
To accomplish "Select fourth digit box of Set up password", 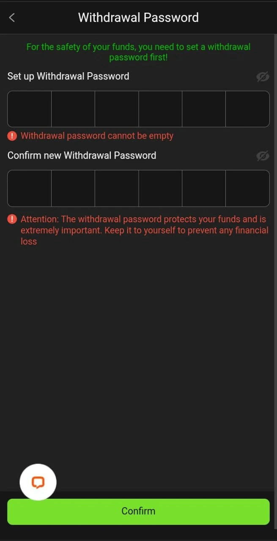I will point(160,109).
